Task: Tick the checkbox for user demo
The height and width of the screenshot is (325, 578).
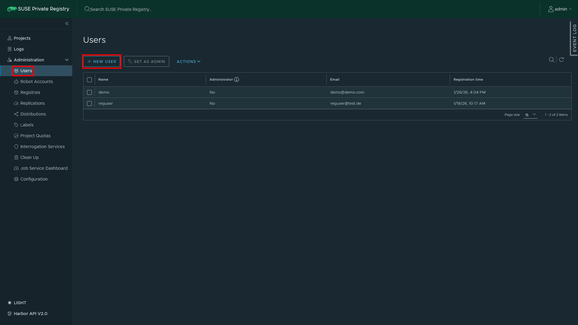Action: pos(89,92)
